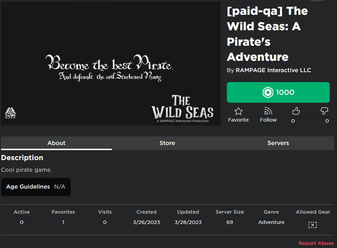
Task: Click the Report Abuse link
Action: pyautogui.click(x=316, y=243)
